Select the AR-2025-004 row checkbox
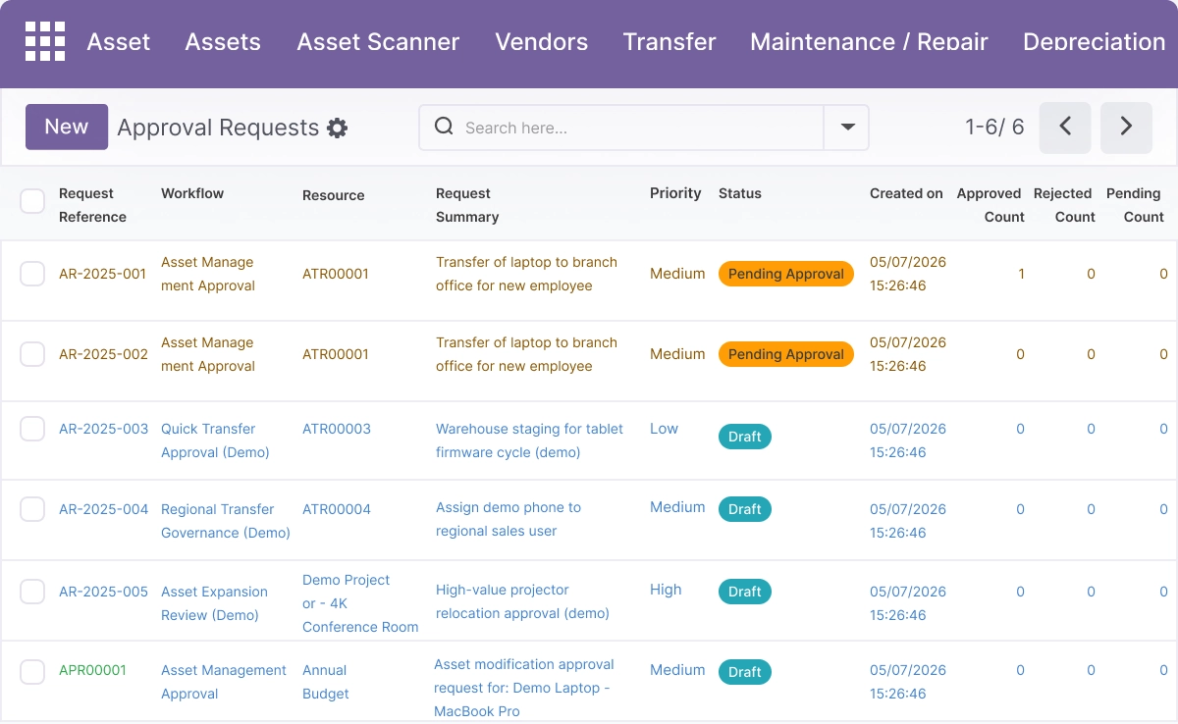This screenshot has width=1178, height=724. 32,509
